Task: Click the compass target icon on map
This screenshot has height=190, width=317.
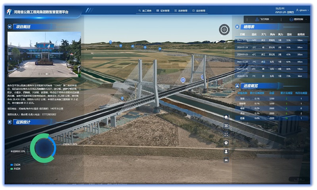Action: (x=224, y=29)
